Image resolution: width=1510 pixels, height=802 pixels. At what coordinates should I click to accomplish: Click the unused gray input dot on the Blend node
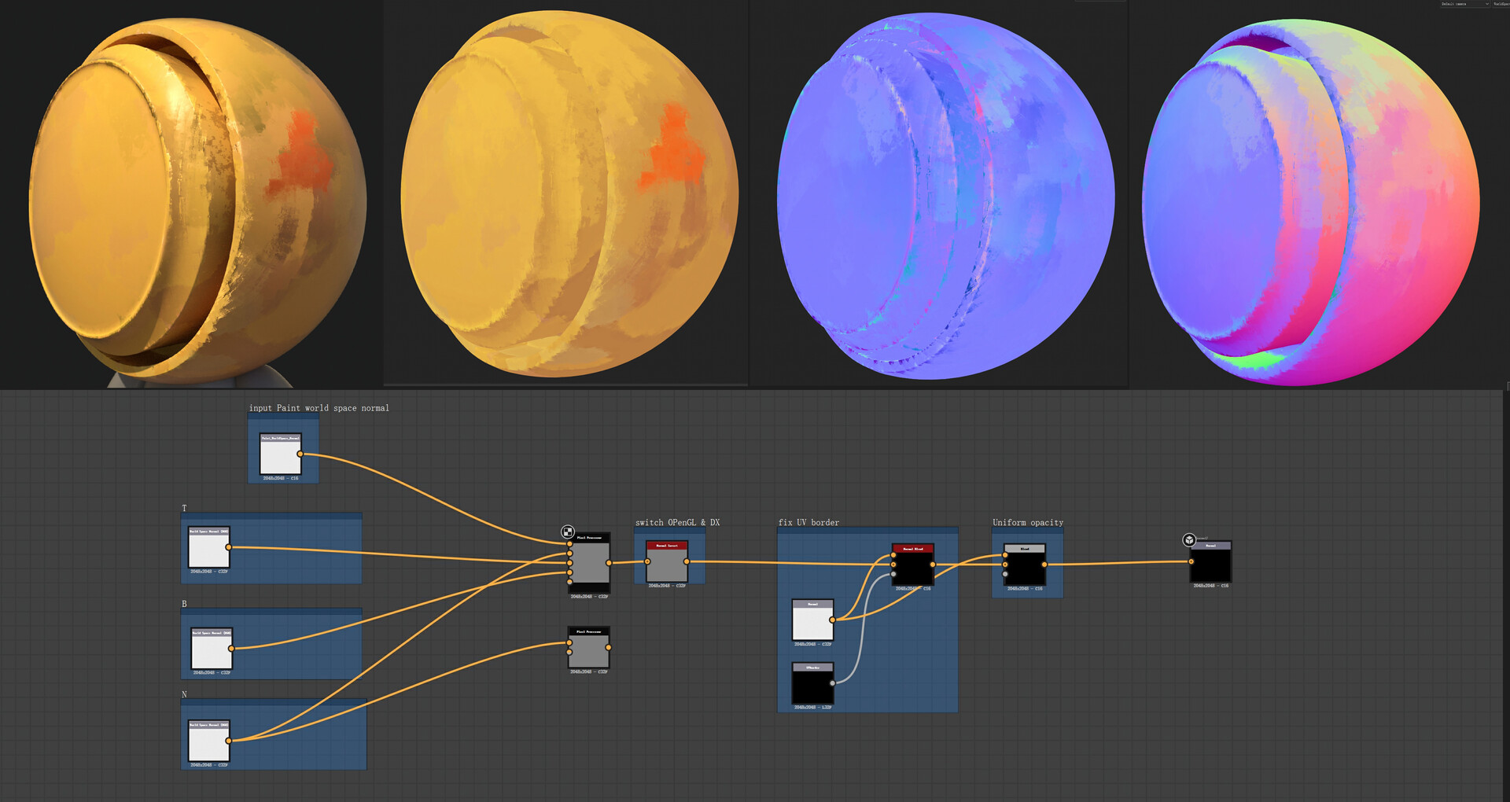[1005, 574]
